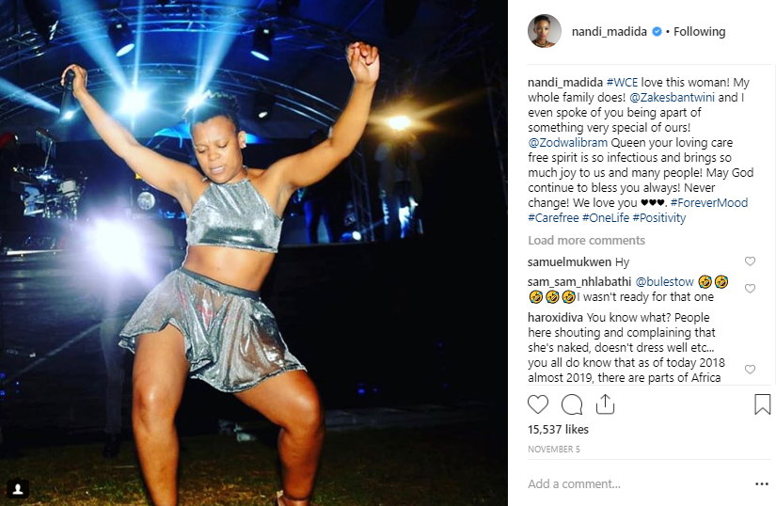Open comment bubble icon below post
776x506 pixels.
(x=572, y=404)
